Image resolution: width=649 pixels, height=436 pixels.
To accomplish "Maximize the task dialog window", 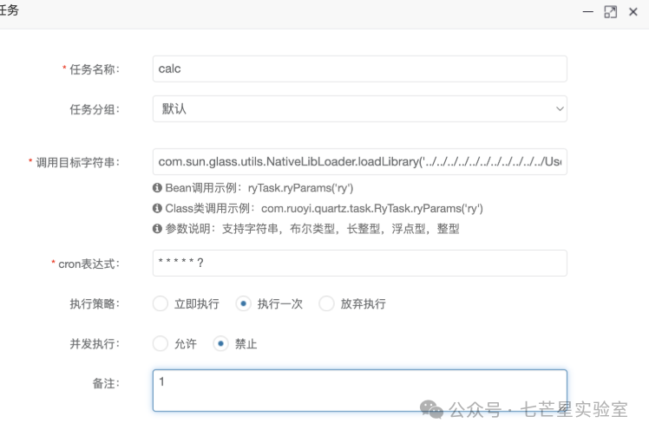I will pos(611,12).
